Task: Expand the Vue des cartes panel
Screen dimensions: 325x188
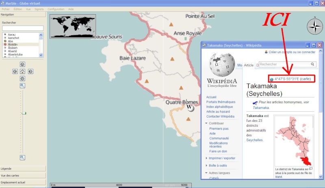Action: (23, 175)
